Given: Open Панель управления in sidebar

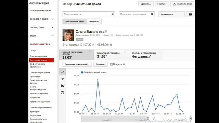Looking at the screenshot, I should tap(40, 11).
